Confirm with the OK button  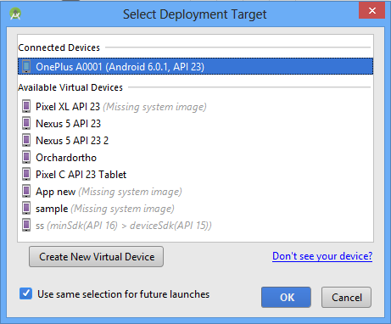[286, 297]
